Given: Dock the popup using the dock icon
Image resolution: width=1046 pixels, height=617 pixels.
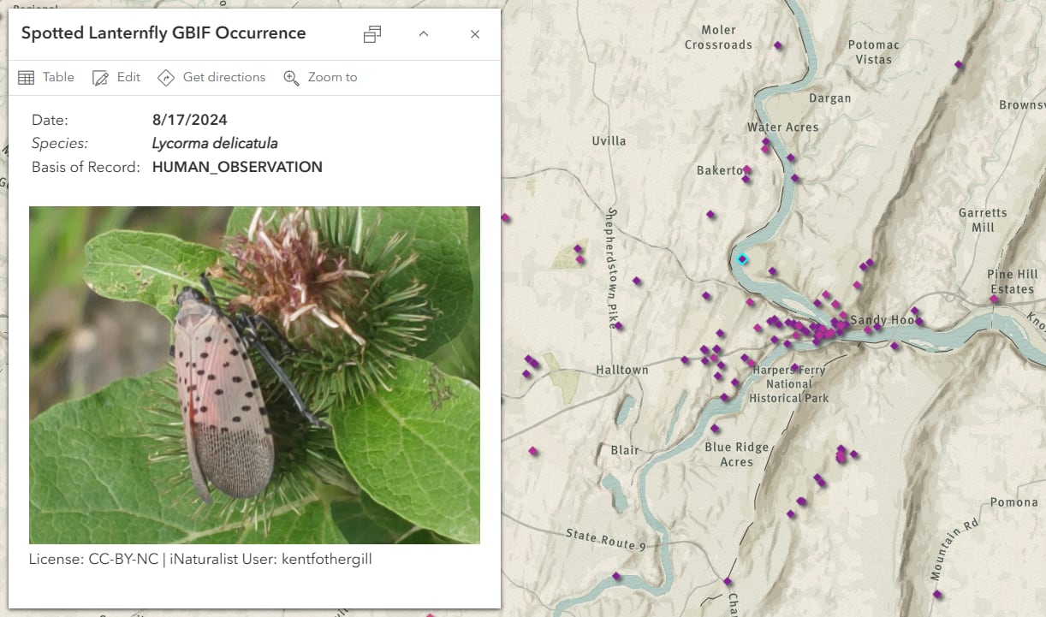Looking at the screenshot, I should pos(371,34).
